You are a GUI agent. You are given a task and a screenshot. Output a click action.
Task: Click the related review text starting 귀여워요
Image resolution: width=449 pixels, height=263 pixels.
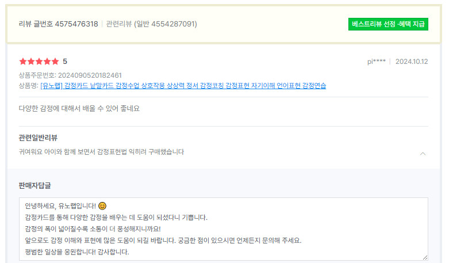point(101,152)
